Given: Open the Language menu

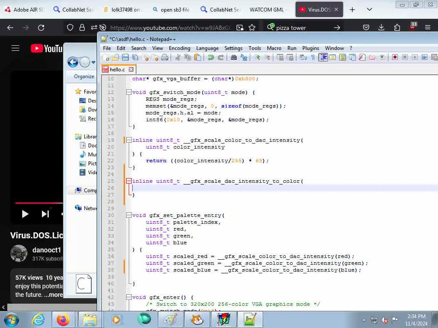Looking at the screenshot, I should (207, 48).
